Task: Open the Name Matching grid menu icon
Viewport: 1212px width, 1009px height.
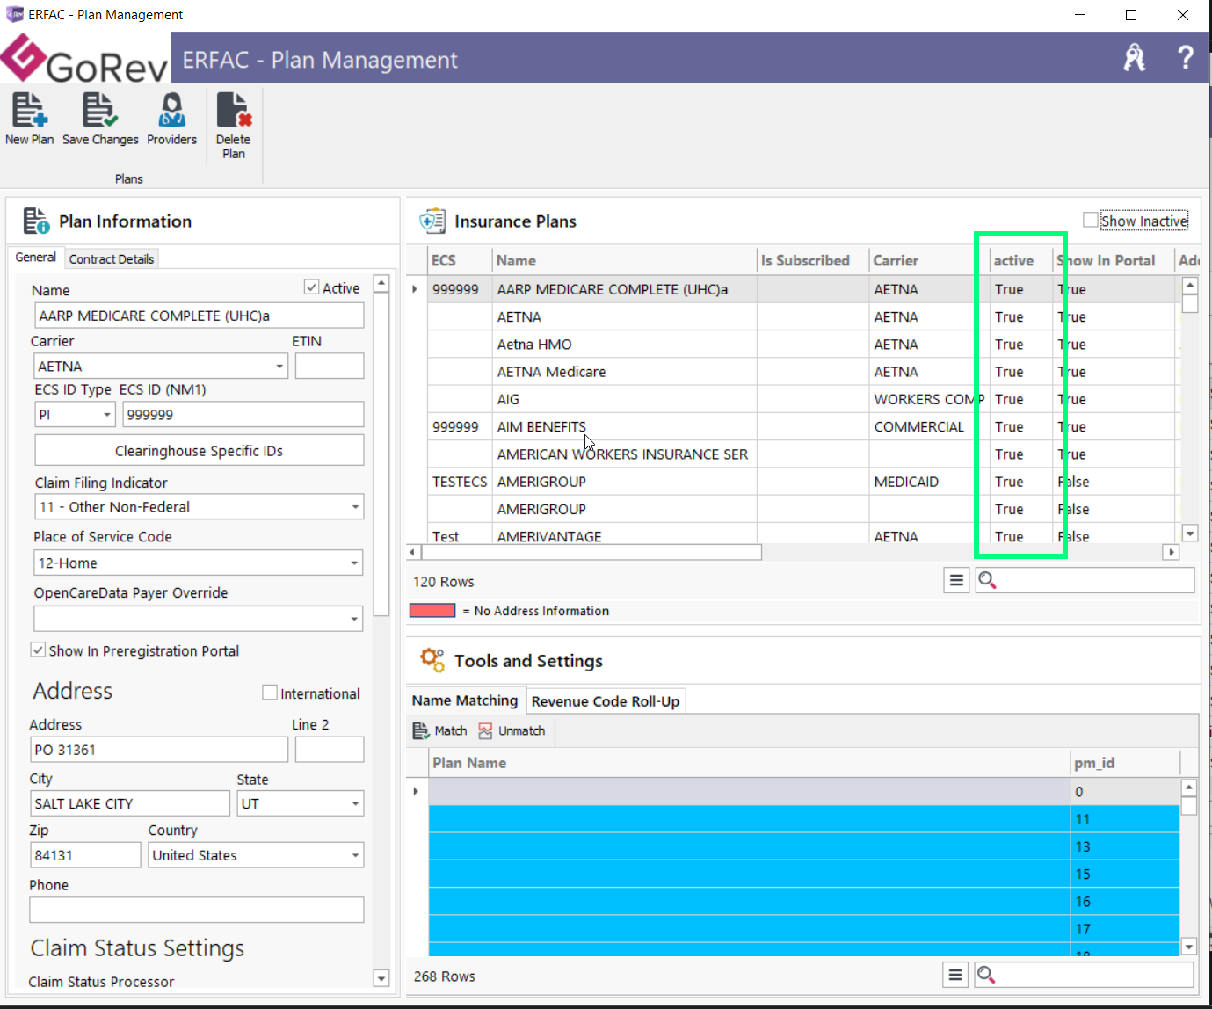Action: coord(955,974)
